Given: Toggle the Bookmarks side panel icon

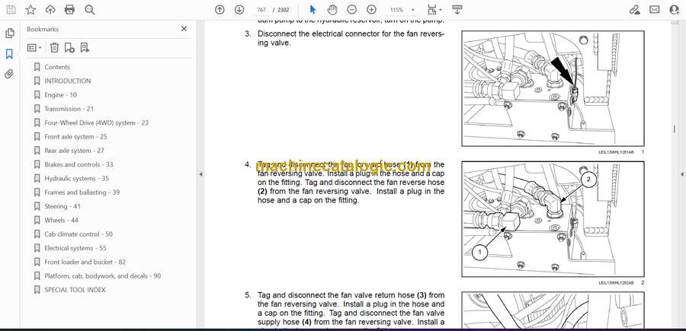Looking at the screenshot, I should [x=9, y=54].
